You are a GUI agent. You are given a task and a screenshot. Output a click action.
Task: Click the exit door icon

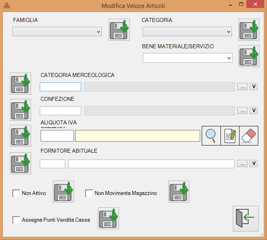246,218
